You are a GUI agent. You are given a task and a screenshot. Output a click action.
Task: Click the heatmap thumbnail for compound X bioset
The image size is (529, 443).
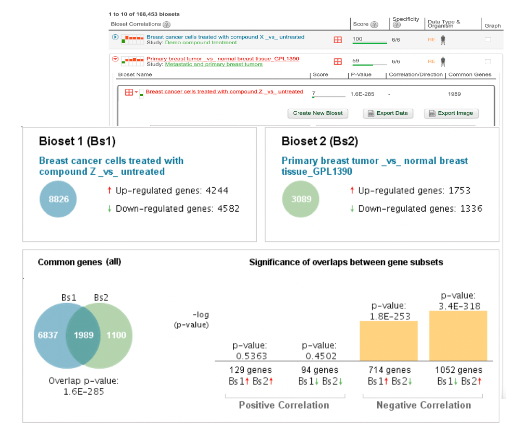[x=132, y=40]
